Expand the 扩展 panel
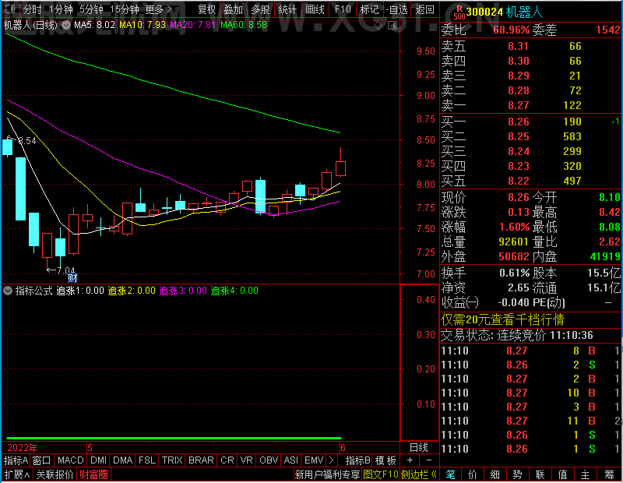Image resolution: width=623 pixels, height=483 pixels. (x=17, y=474)
